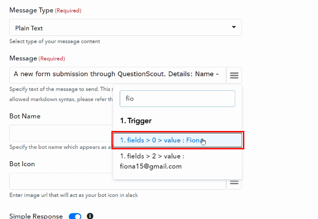
Task: Choose the fiona15@gmail.com value option
Action: pyautogui.click(x=178, y=162)
